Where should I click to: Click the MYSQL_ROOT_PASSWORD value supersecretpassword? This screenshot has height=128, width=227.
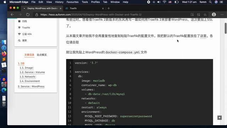[x=136, y=116]
